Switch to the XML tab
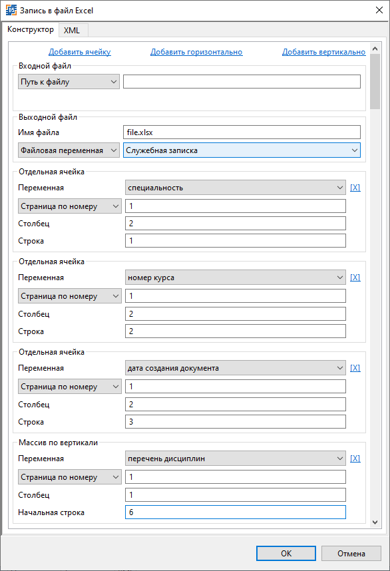 click(x=72, y=30)
